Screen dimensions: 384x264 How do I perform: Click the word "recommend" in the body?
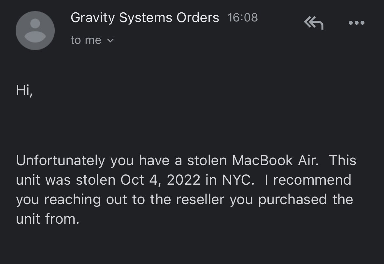312,180
